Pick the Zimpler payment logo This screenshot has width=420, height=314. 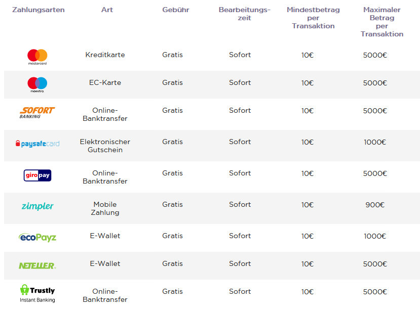pos(37,206)
